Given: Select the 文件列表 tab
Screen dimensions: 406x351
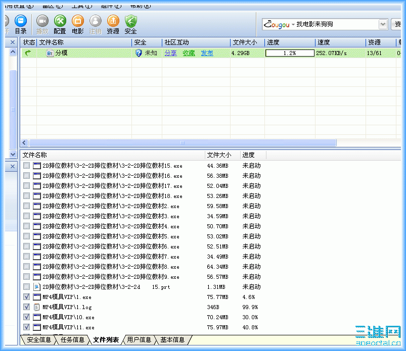Looking at the screenshot, I should pos(106,339).
